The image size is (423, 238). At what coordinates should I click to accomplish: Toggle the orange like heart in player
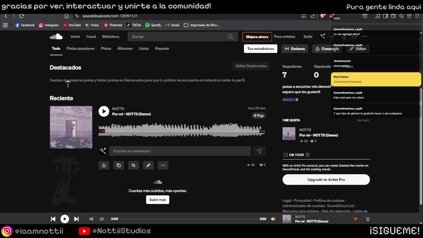pos(356,219)
